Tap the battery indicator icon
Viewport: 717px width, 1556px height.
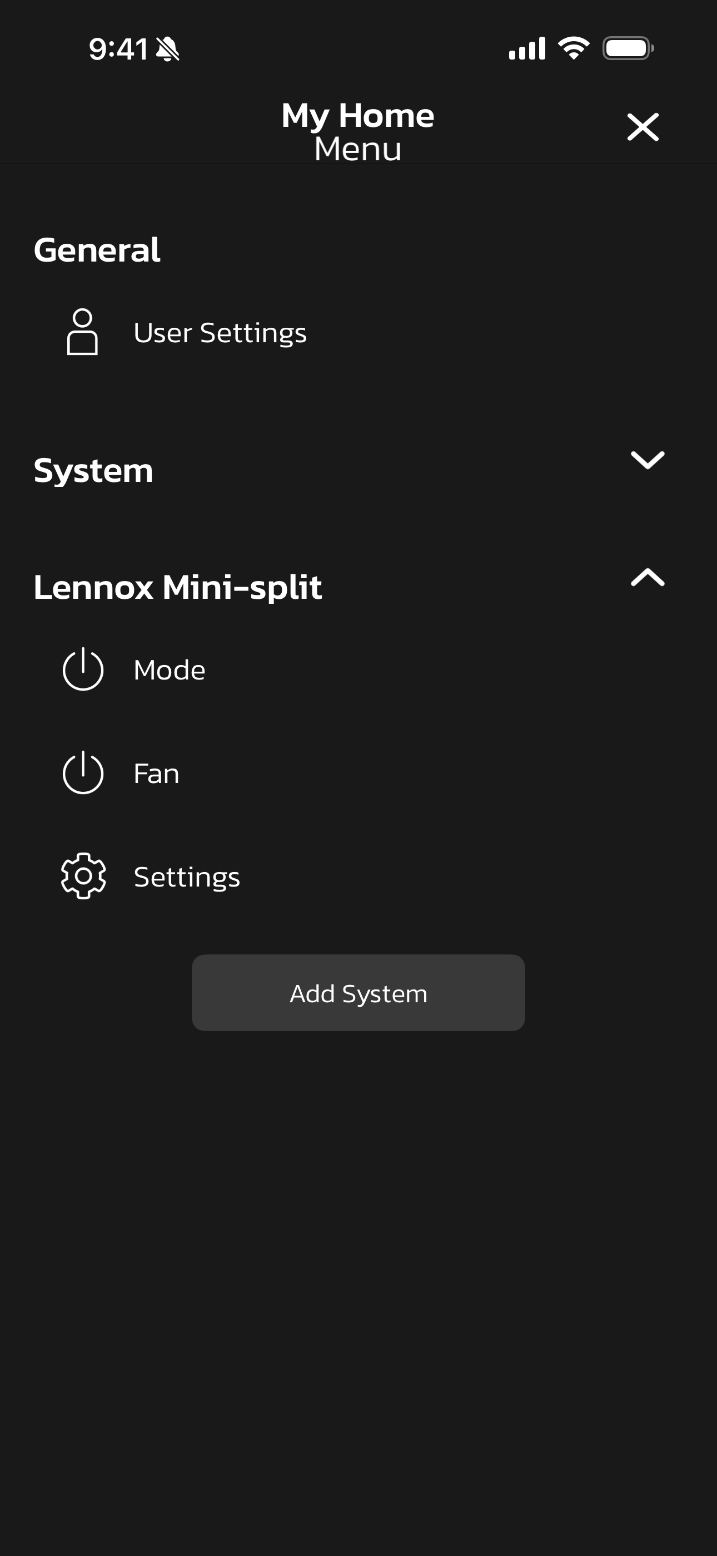tap(628, 48)
